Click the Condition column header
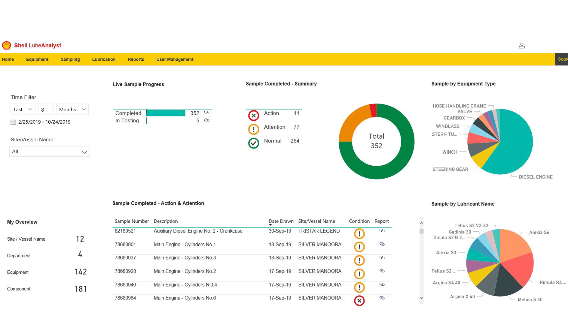568x319 pixels. [359, 221]
